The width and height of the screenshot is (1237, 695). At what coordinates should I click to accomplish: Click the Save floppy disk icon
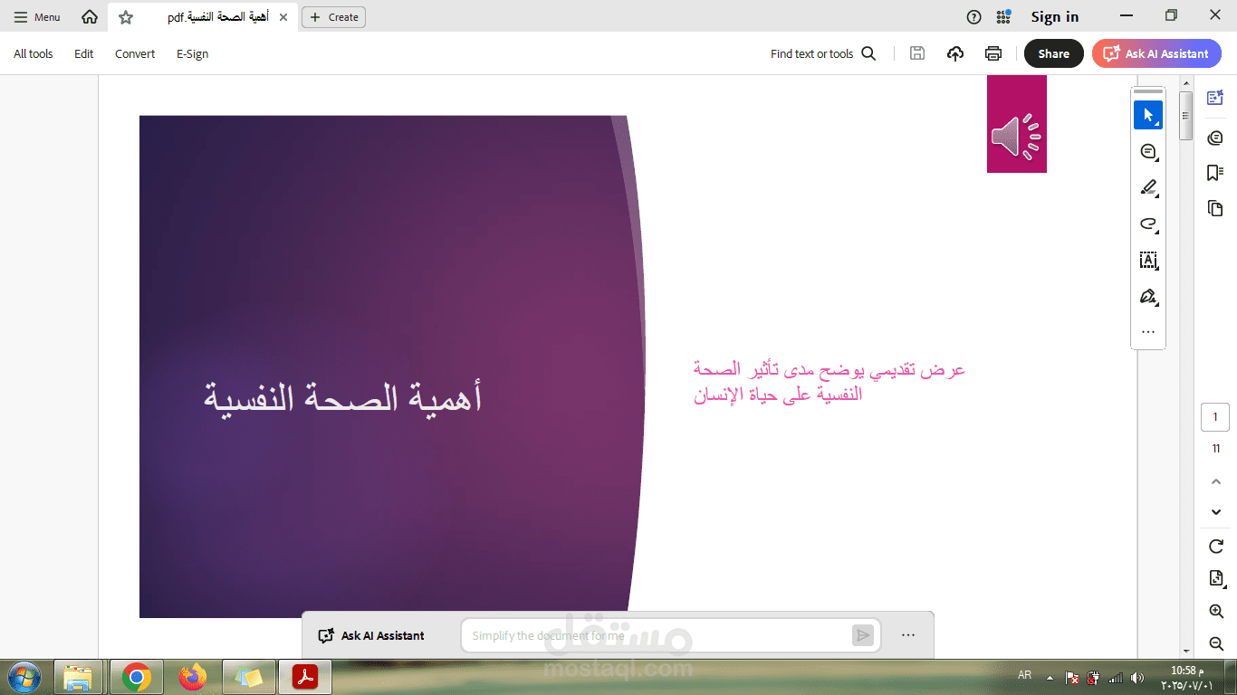(x=917, y=53)
